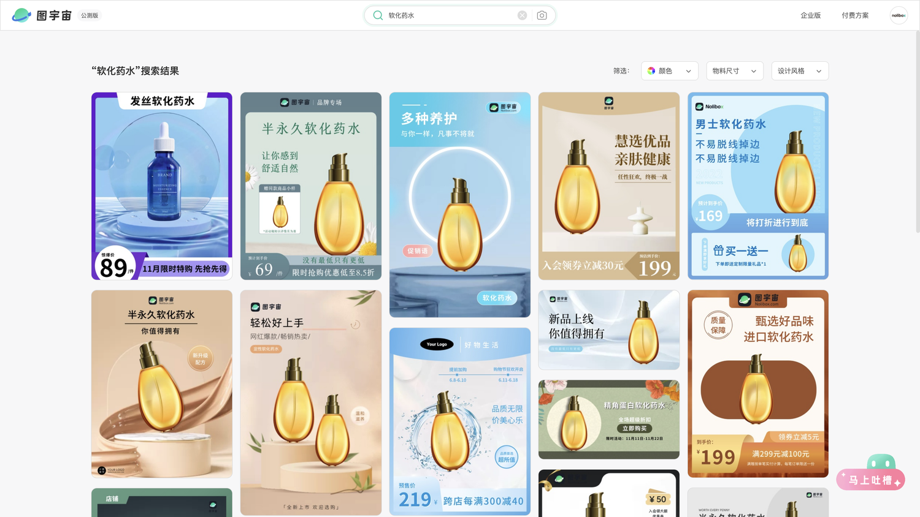Click the 图宇宙 brand name text
Image resolution: width=920 pixels, height=517 pixels.
tap(54, 15)
